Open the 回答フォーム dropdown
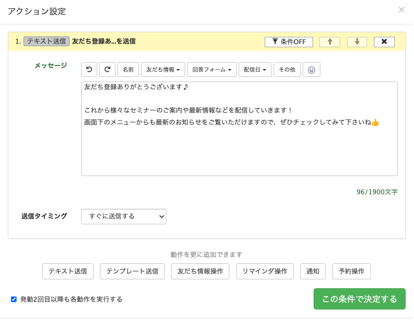 pos(212,70)
